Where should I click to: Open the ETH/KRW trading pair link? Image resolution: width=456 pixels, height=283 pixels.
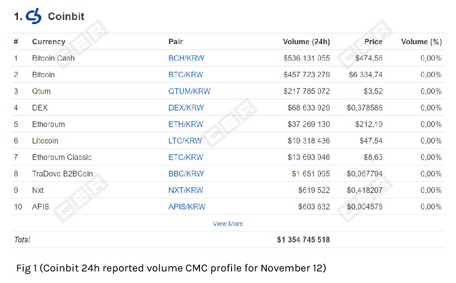(185, 124)
